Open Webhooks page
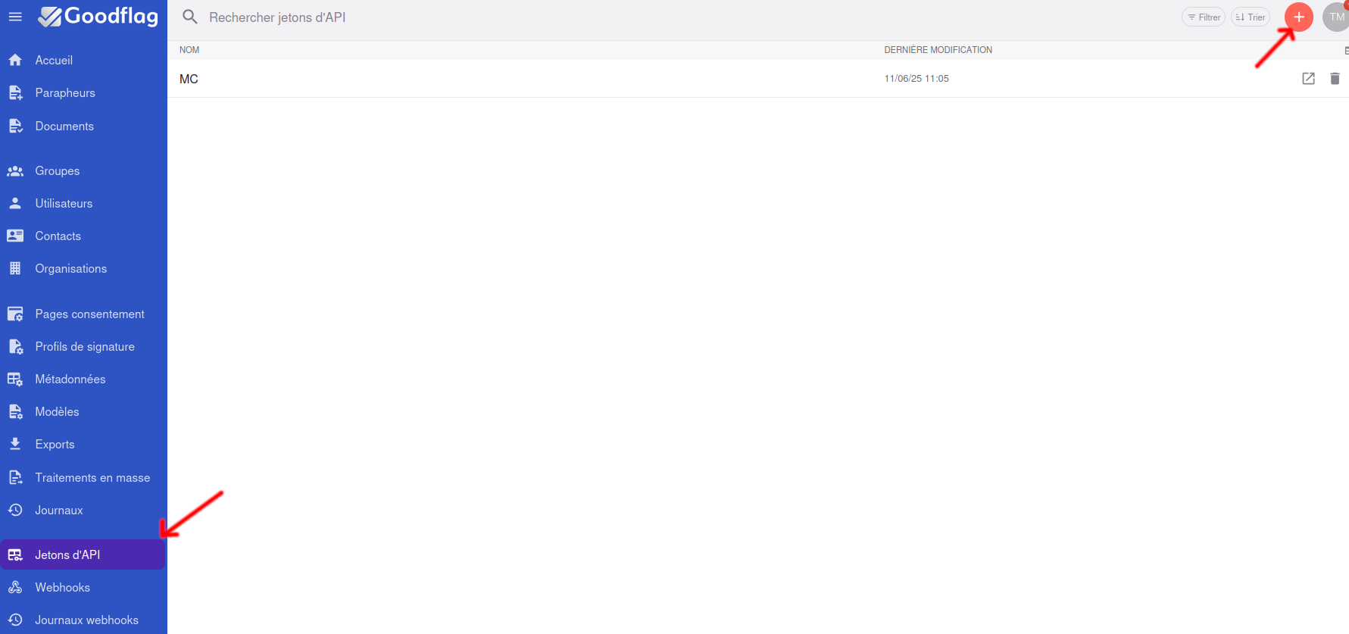Viewport: 1349px width, 634px height. tap(62, 588)
